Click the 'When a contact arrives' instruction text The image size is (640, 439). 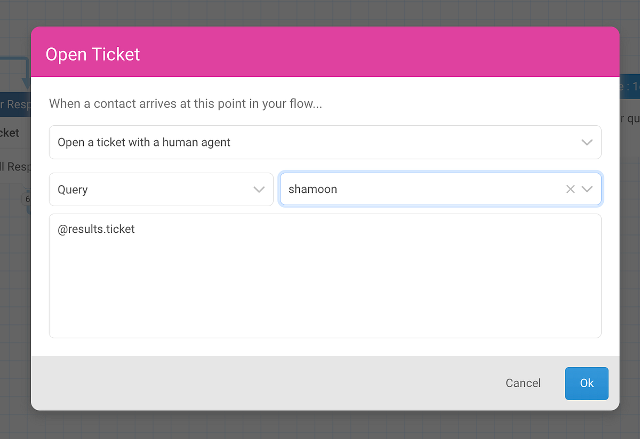(x=186, y=103)
